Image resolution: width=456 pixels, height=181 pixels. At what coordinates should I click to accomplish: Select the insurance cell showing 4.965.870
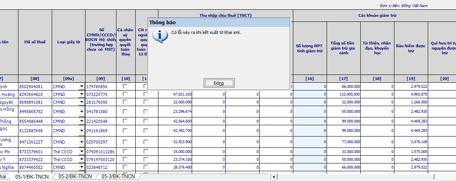[411, 94]
